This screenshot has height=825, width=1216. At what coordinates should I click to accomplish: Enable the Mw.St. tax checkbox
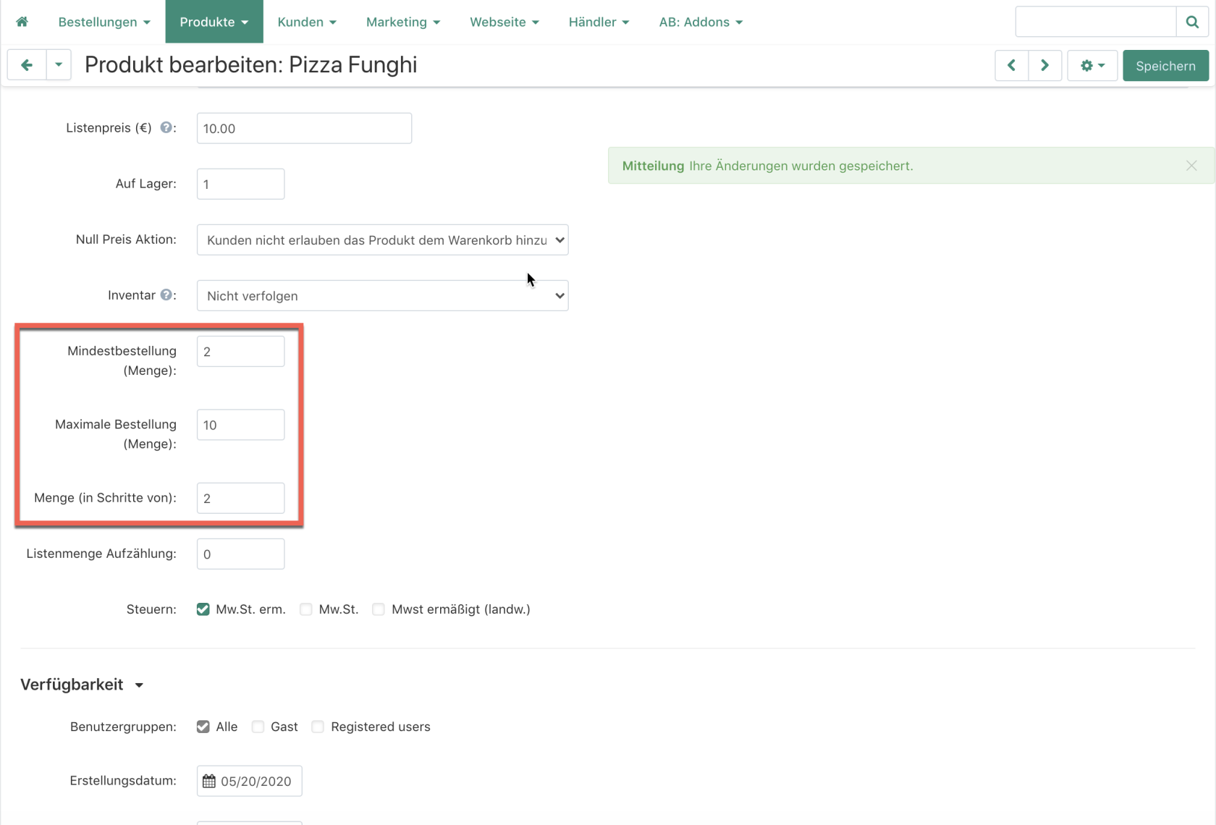(306, 609)
